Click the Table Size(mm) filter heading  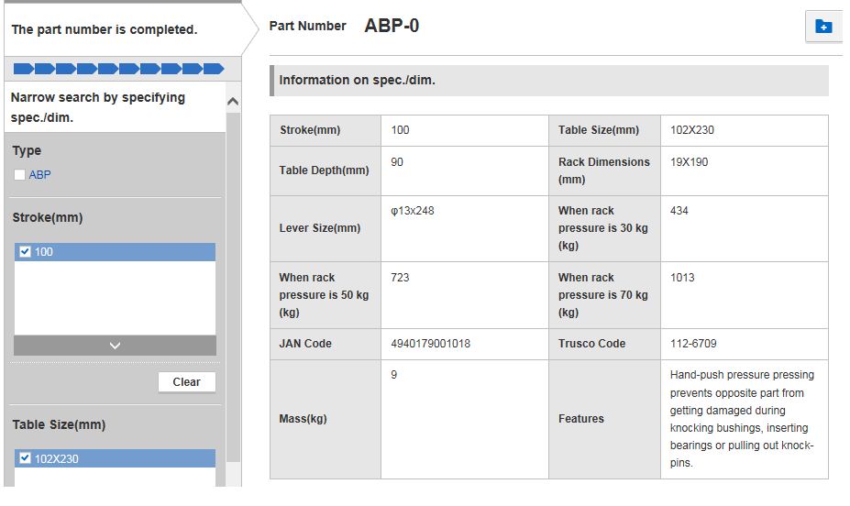click(x=59, y=424)
